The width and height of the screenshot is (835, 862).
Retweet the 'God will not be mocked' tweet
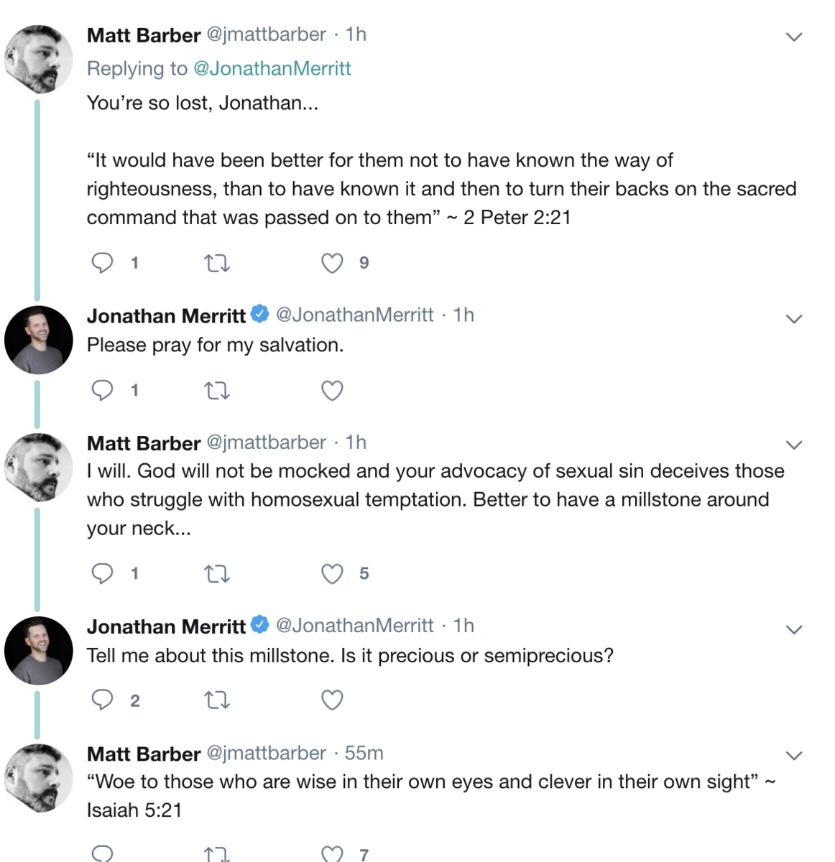pyautogui.click(x=217, y=574)
